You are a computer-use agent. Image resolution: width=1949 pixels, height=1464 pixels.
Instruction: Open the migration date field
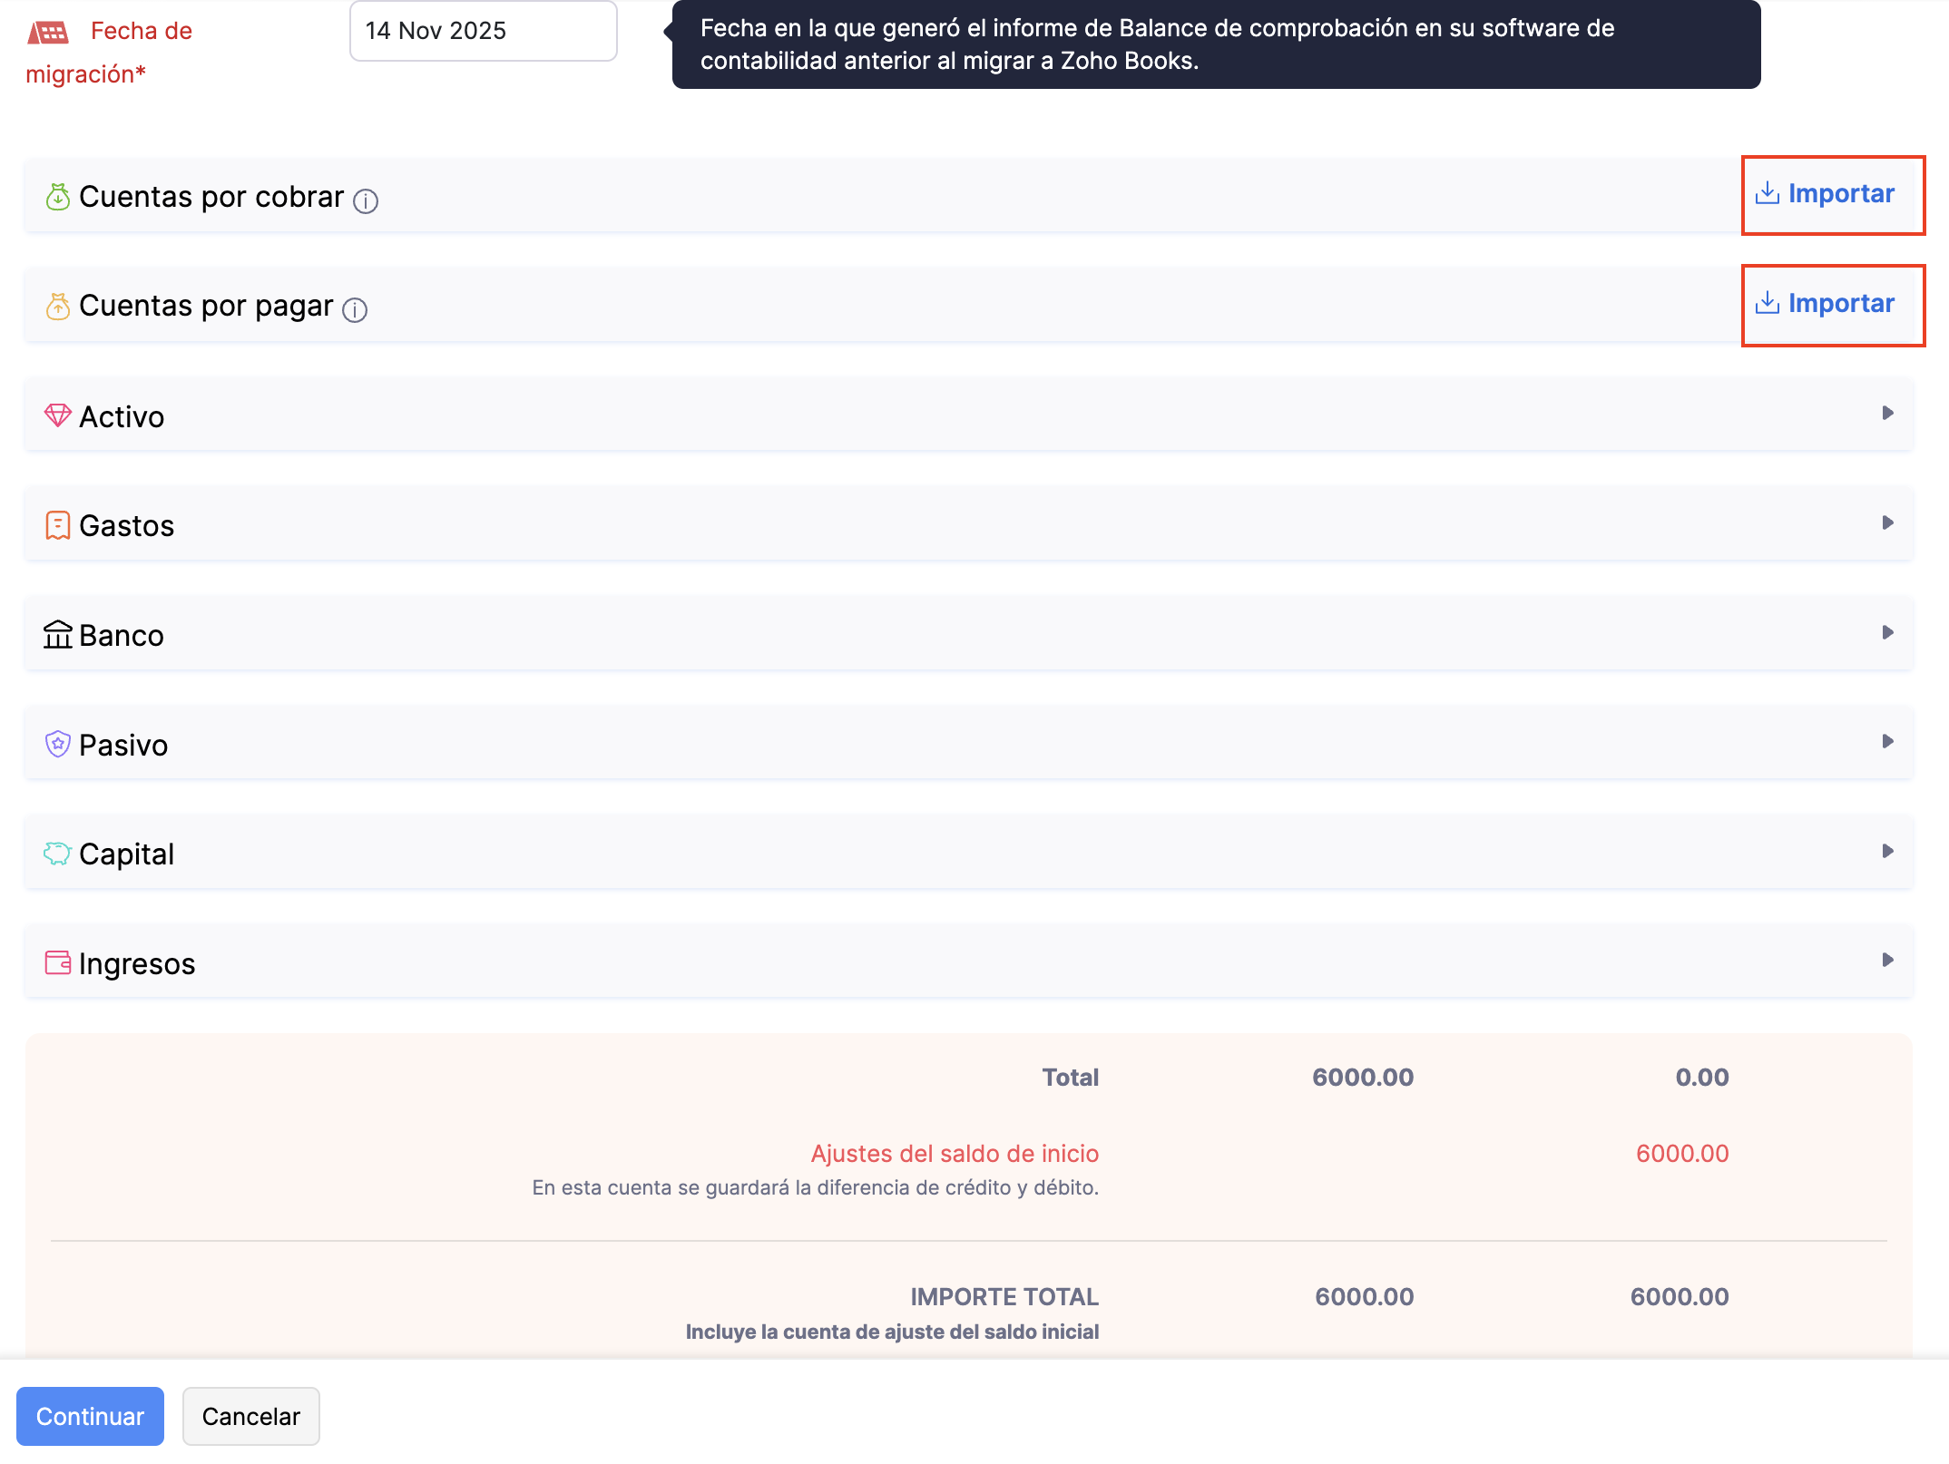point(483,31)
